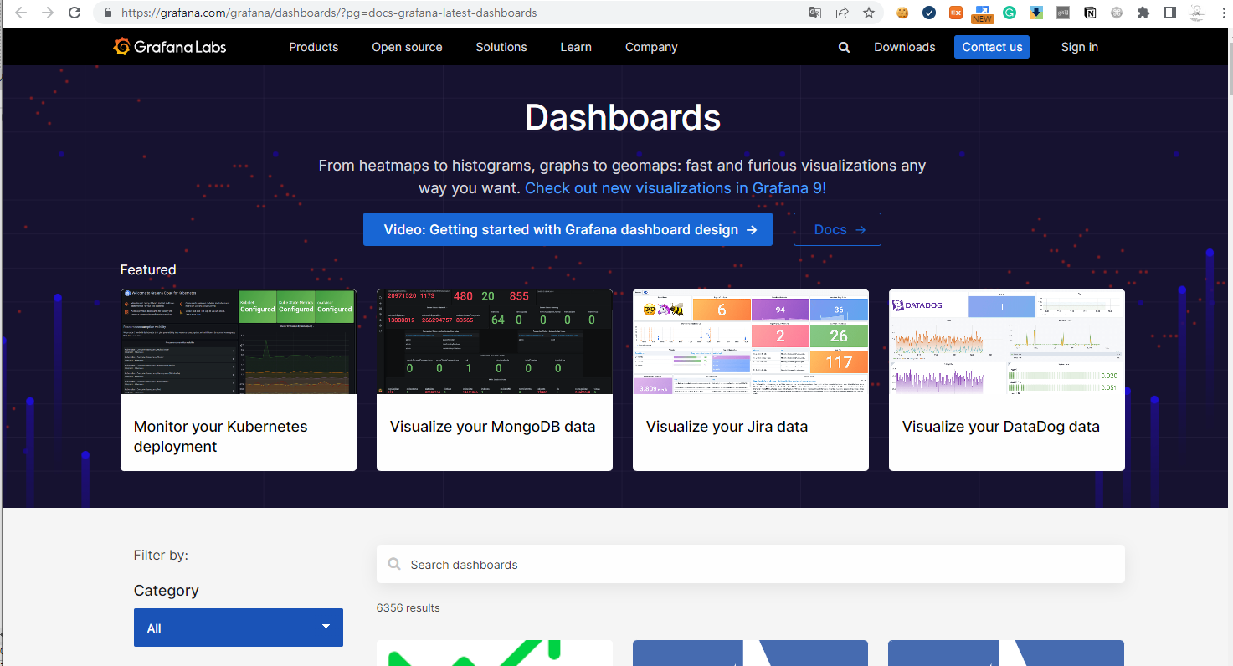Open the Extensions puzzle-piece menu
Image resolution: width=1233 pixels, height=666 pixels.
1143,13
